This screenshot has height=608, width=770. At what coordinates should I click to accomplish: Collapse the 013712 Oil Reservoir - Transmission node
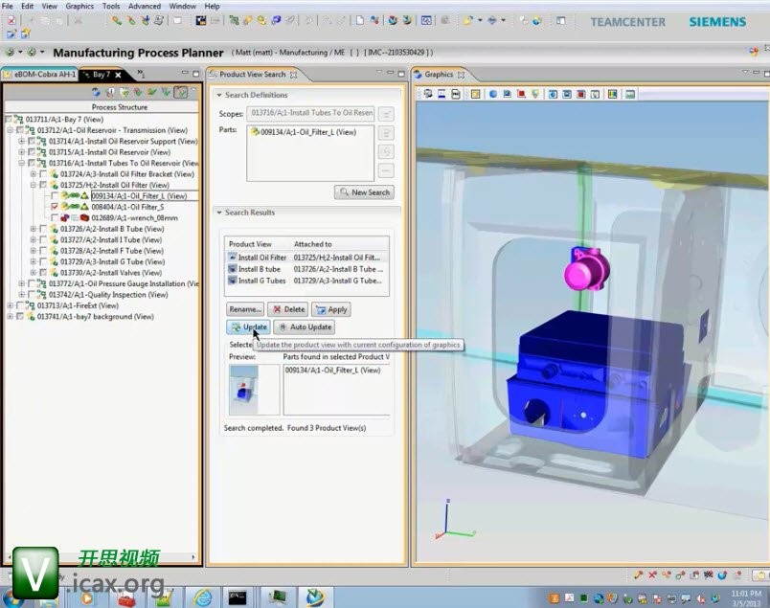10,130
